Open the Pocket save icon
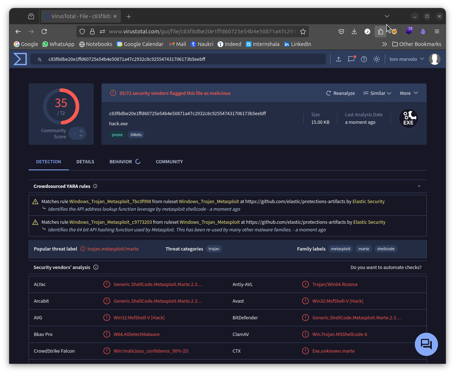 (x=341, y=31)
